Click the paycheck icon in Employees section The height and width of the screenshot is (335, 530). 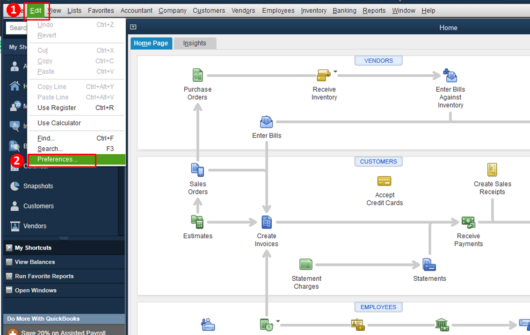358,325
